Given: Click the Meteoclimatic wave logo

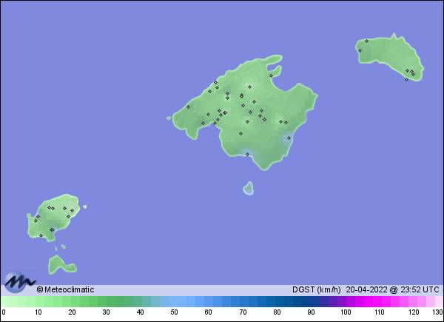Looking at the screenshot, I should pyautogui.click(x=18, y=282).
